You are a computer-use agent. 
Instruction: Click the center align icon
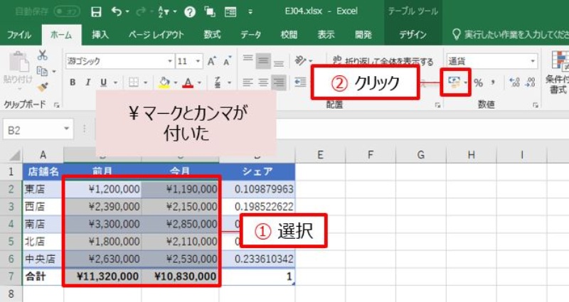(263, 82)
